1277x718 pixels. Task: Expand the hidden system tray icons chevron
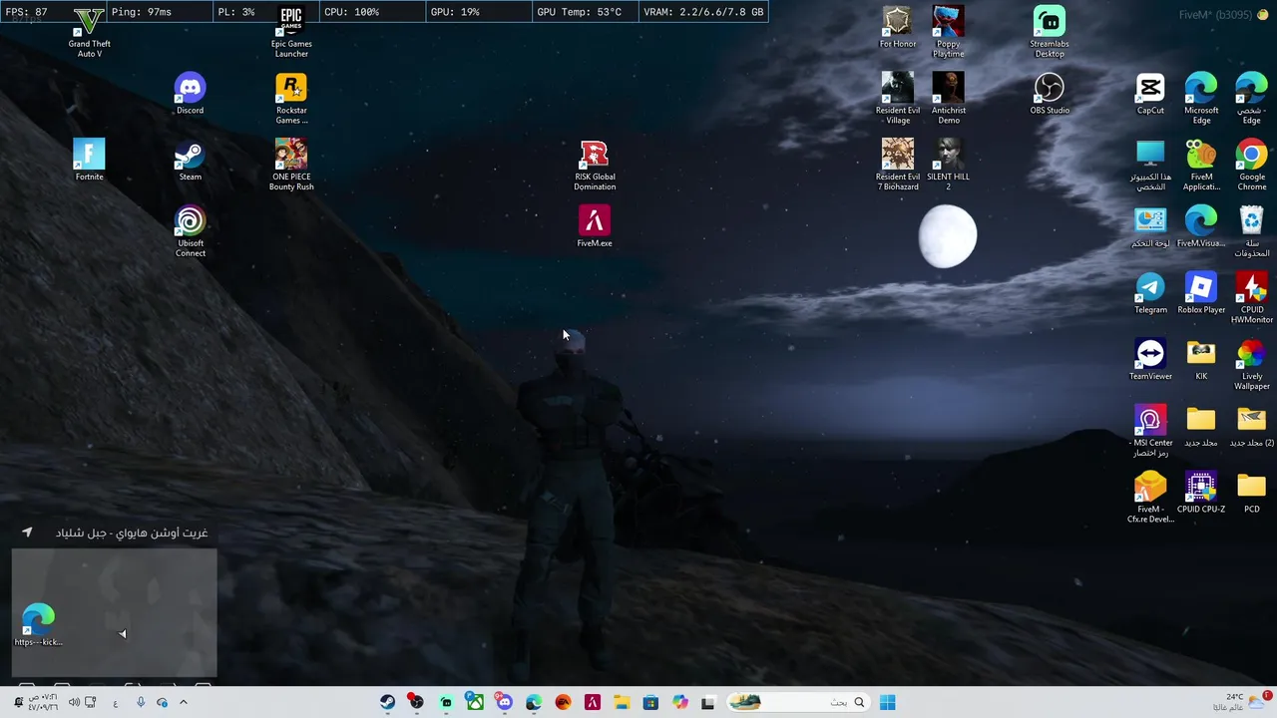click(183, 702)
